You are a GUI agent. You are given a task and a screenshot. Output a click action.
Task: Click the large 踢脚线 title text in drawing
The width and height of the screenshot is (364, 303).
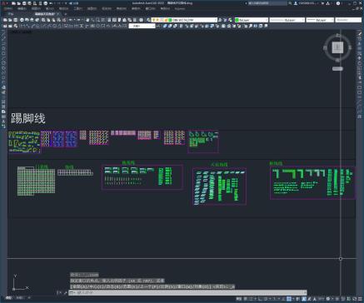[x=27, y=118]
